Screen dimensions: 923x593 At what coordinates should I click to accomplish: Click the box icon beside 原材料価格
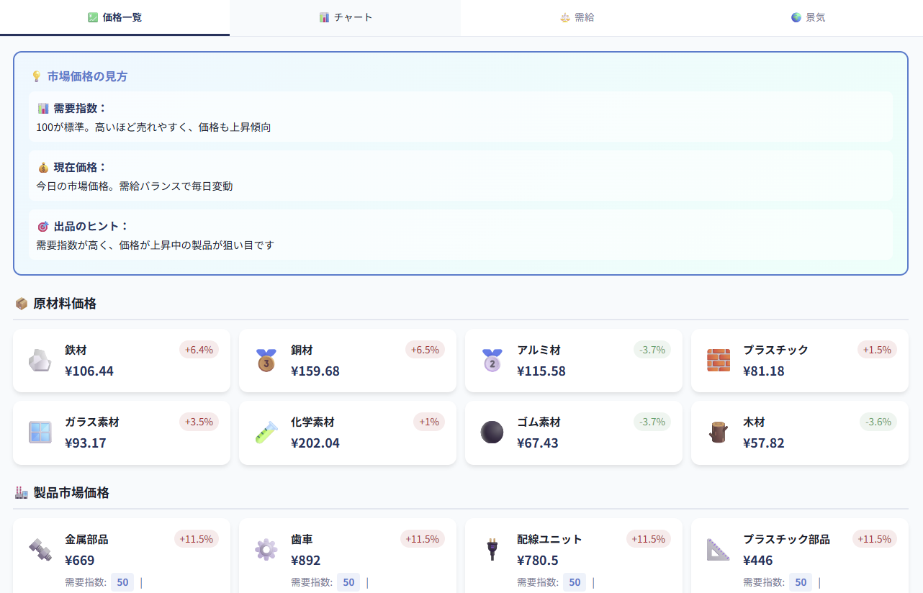[x=21, y=304]
